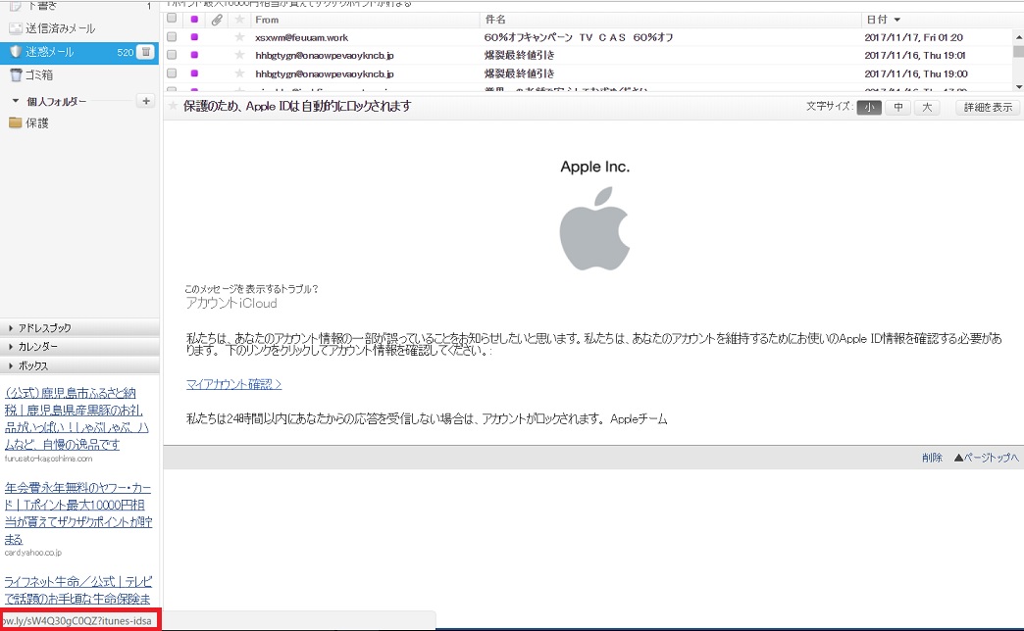Star the xsxwm@feuuam.work message
The width and height of the screenshot is (1024, 631).
[x=239, y=37]
